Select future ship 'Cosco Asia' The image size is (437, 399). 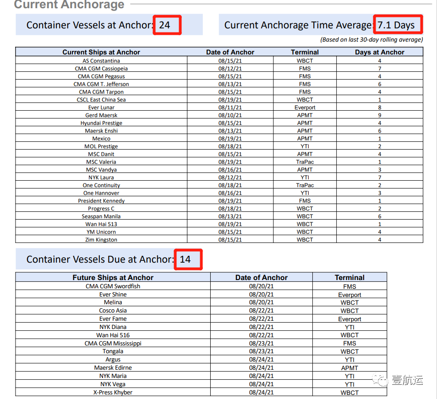(x=113, y=310)
